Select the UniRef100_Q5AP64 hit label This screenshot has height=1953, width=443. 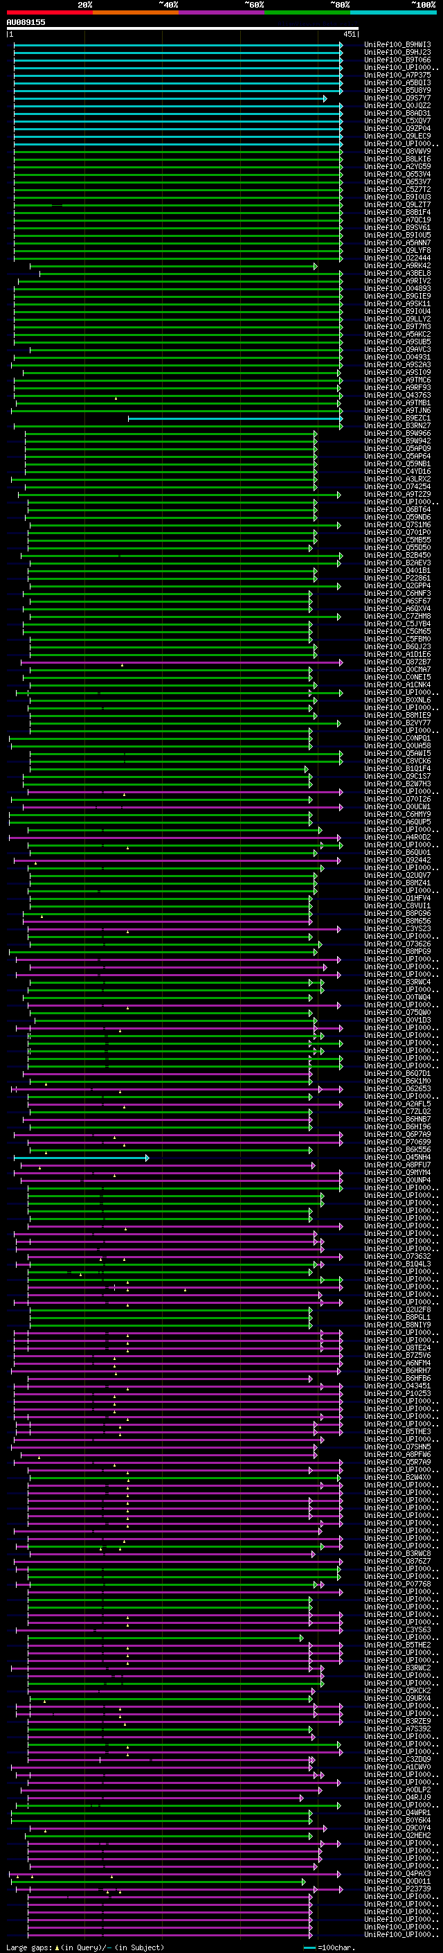pos(397,457)
